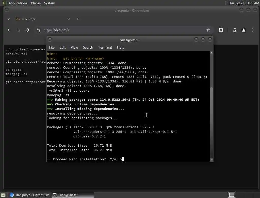
Task: Click the terminal window menu button at top-left
Action: tap(50, 40)
